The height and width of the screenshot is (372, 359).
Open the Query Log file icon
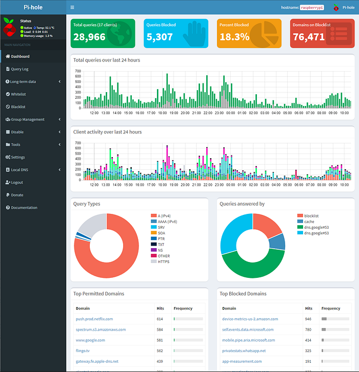click(8, 69)
